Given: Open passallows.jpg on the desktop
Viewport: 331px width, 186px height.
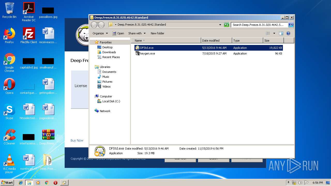Looking at the screenshot, I should [x=48, y=12].
